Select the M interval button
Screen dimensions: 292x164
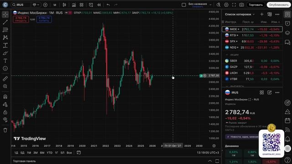click(55, 5)
